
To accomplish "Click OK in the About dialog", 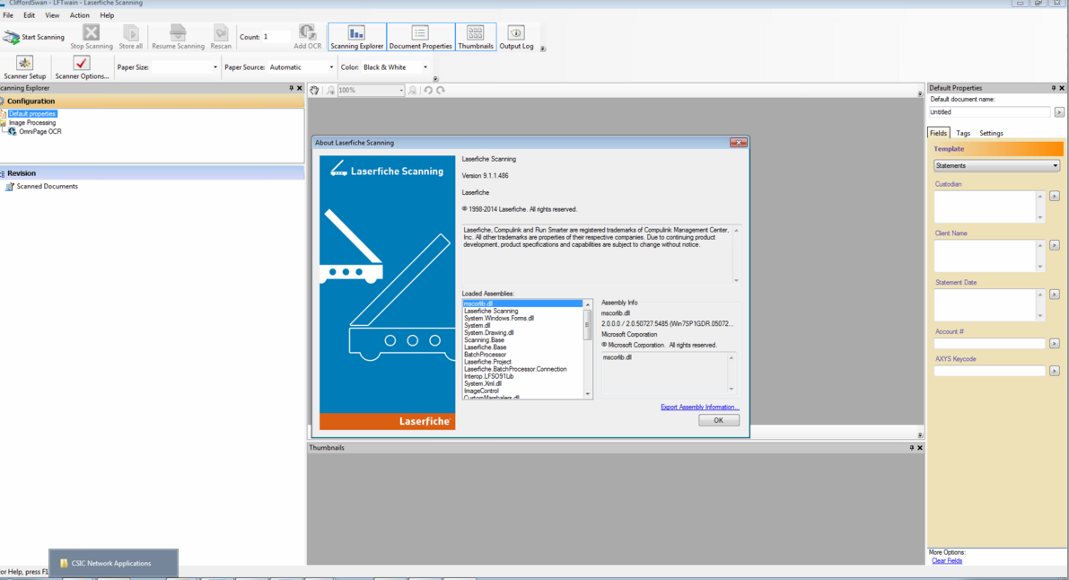I will click(x=718, y=420).
